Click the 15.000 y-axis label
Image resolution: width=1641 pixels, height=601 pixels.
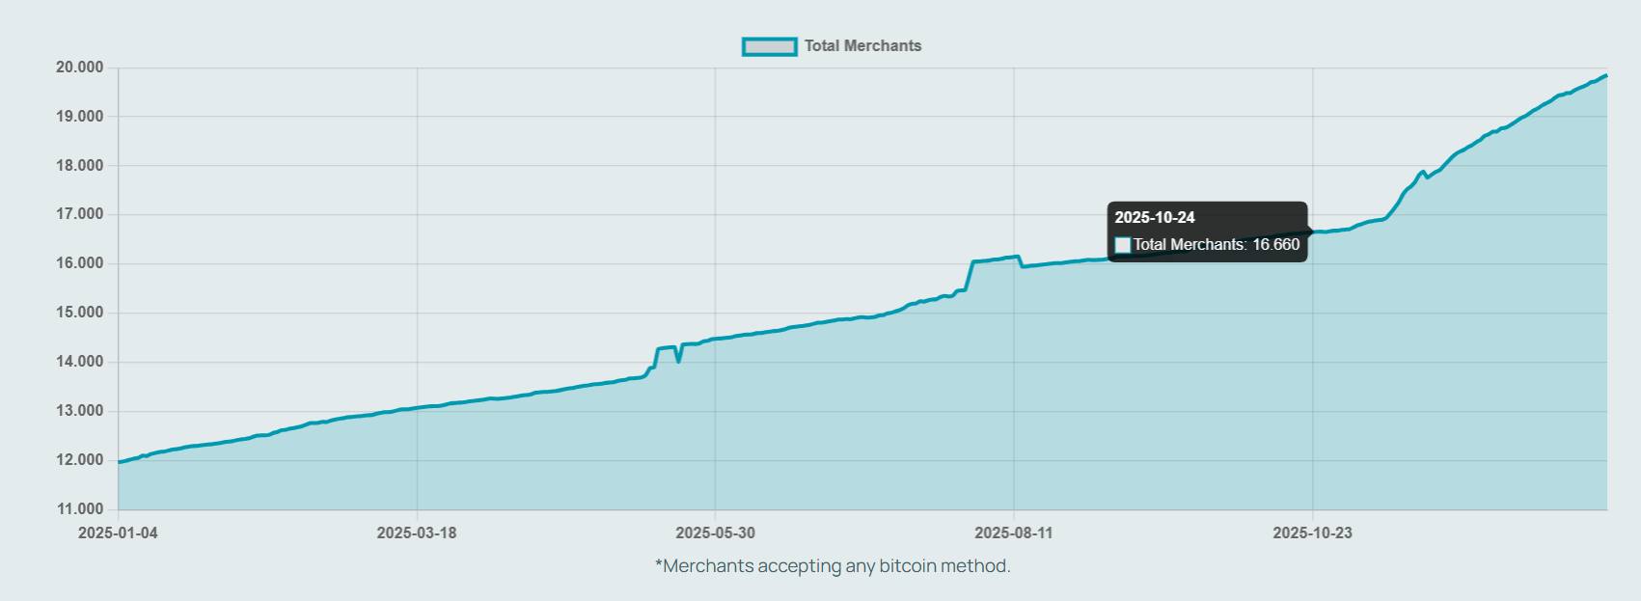pyautogui.click(x=80, y=313)
